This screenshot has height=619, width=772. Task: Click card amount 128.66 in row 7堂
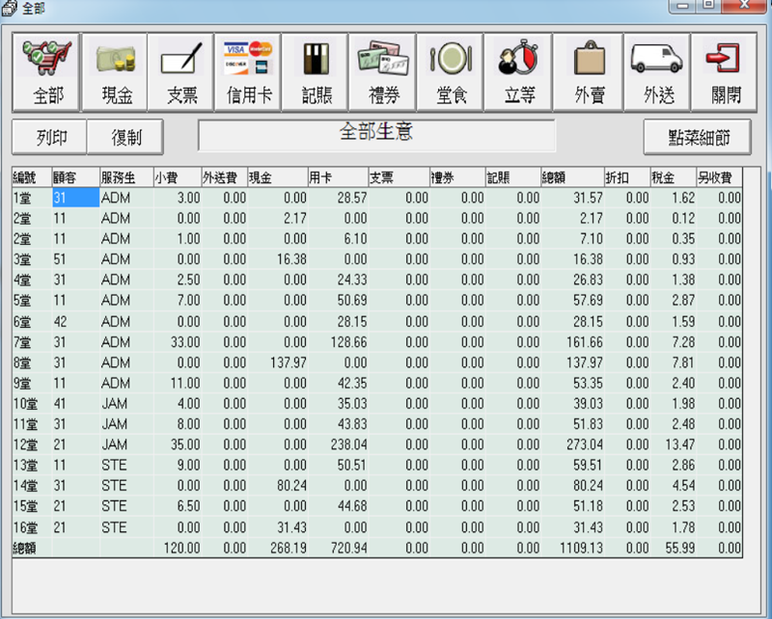[x=339, y=342]
